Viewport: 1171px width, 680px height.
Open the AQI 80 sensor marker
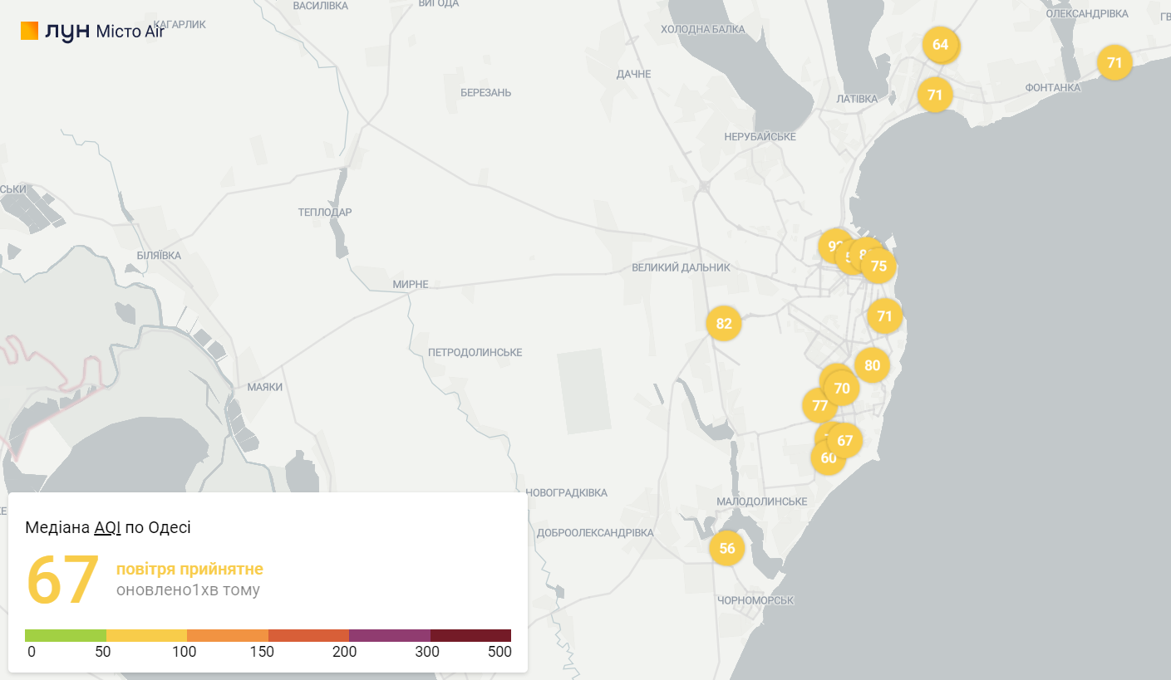pyautogui.click(x=872, y=365)
